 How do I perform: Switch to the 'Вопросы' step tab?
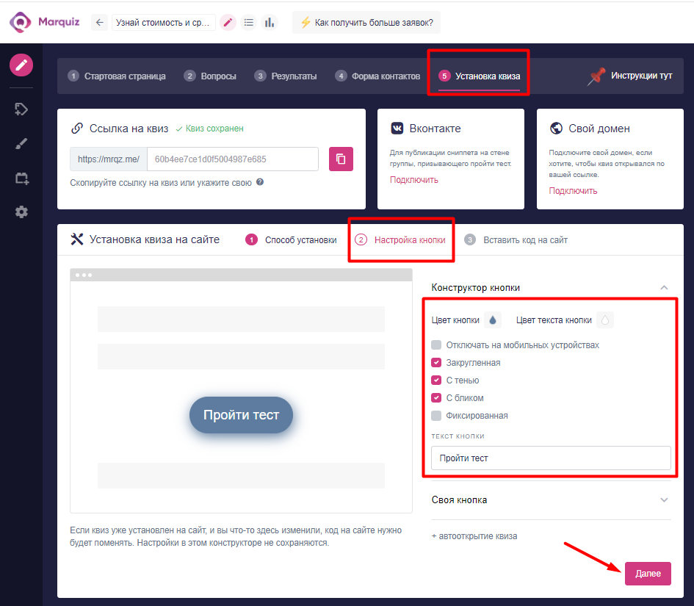point(210,76)
